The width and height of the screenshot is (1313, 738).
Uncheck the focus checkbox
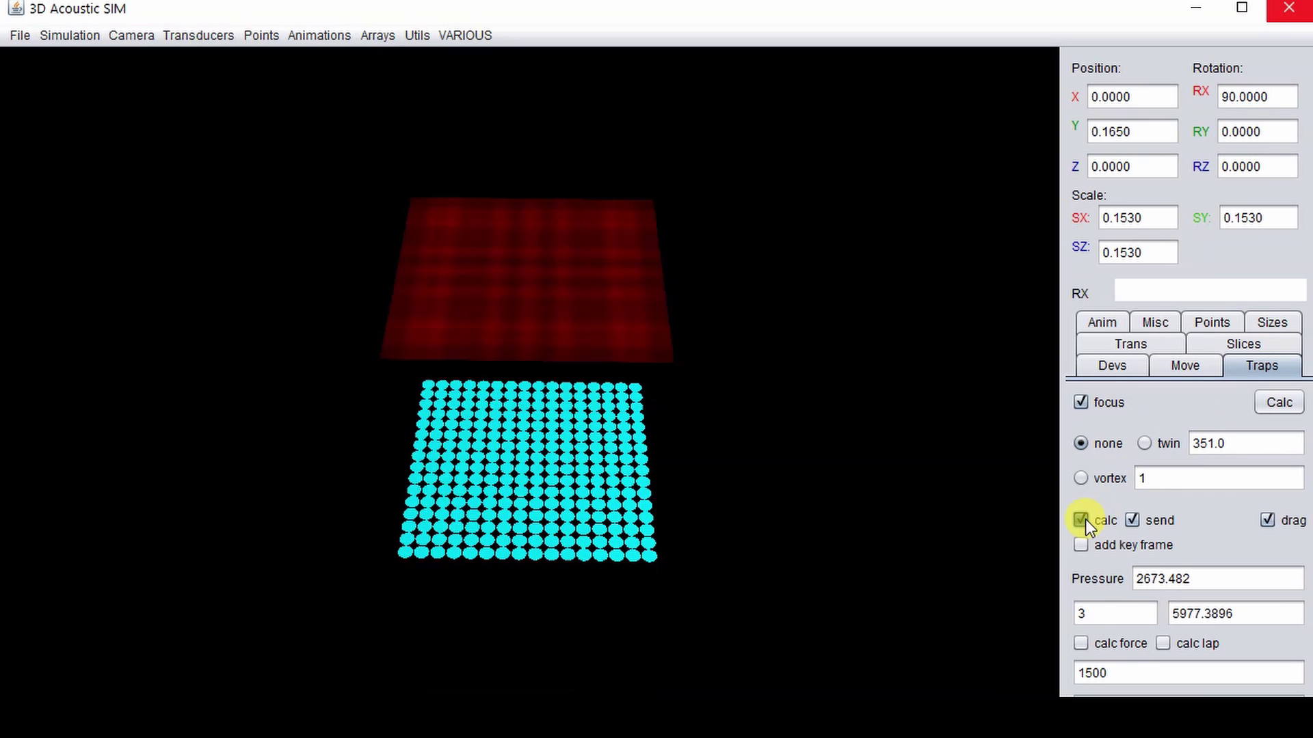[x=1080, y=402]
